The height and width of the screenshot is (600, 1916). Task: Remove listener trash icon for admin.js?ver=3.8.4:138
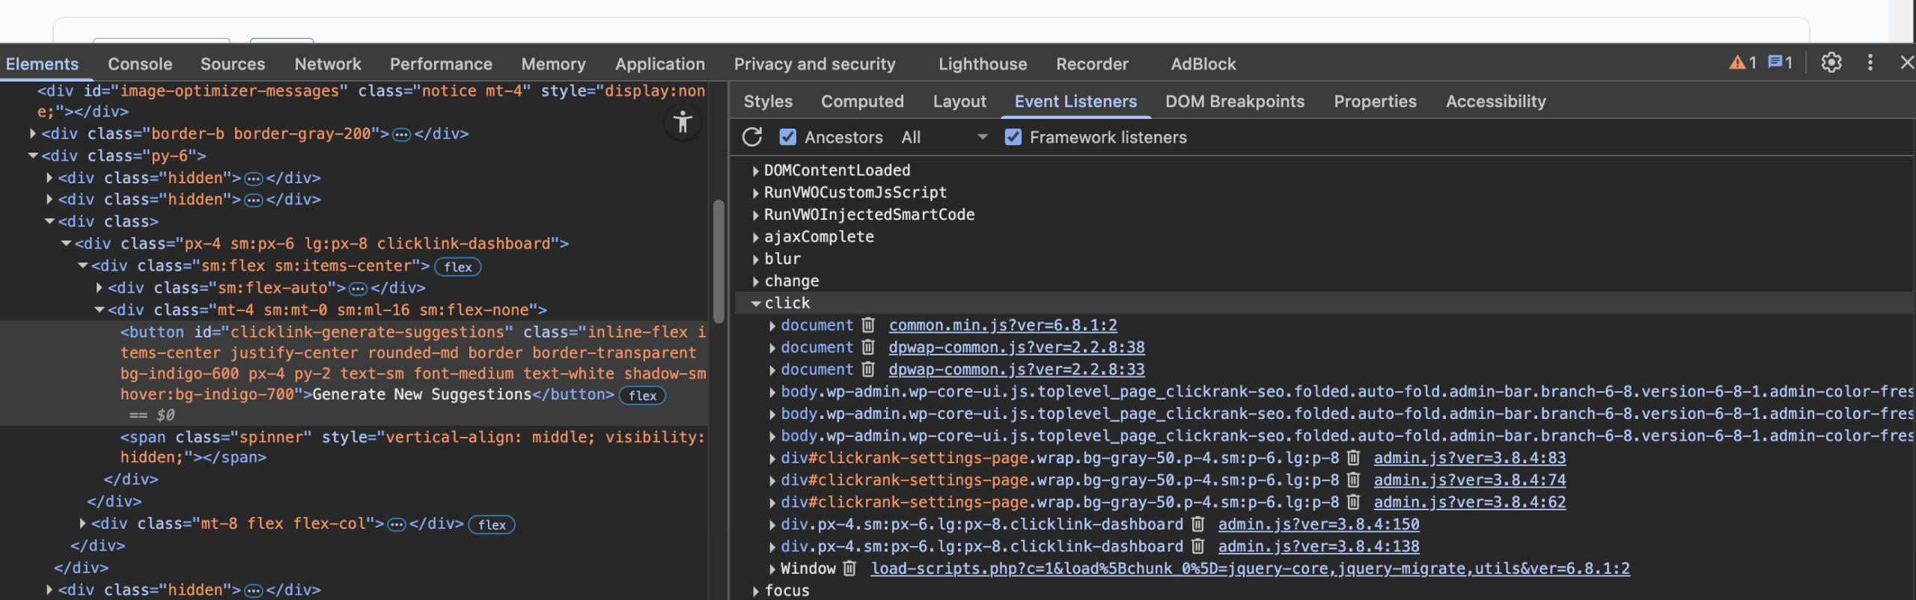(1197, 547)
